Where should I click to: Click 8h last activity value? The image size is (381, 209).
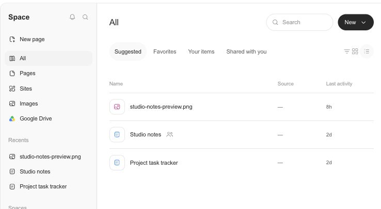click(x=329, y=107)
